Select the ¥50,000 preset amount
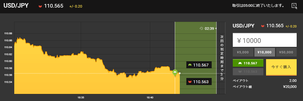The width and height of the screenshot is (303, 101). (x=286, y=52)
